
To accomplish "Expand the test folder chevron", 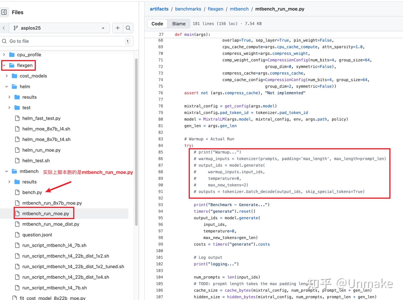I will tap(10, 107).
